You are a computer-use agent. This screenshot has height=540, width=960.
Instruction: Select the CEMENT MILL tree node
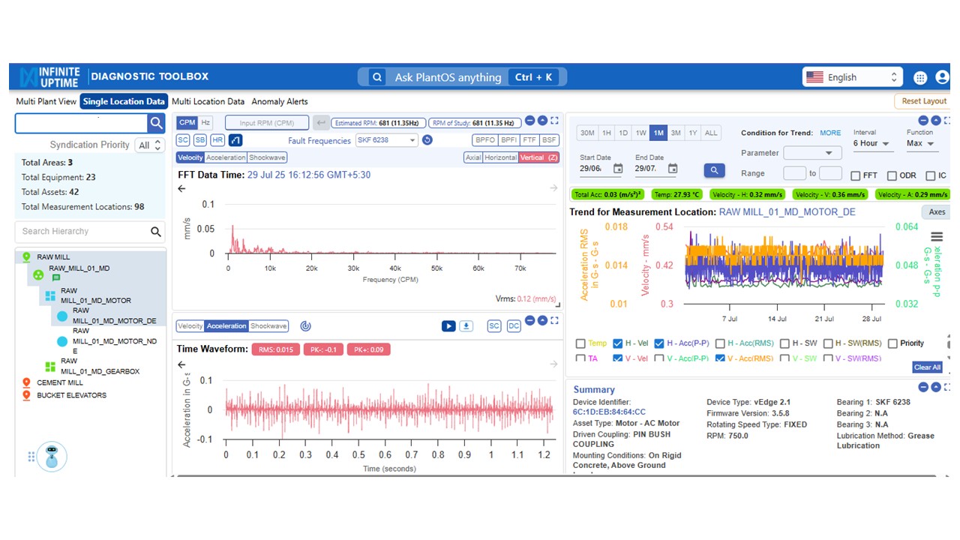60,382
